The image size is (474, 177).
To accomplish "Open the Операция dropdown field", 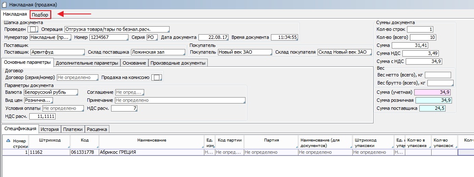I will tap(117, 30).
